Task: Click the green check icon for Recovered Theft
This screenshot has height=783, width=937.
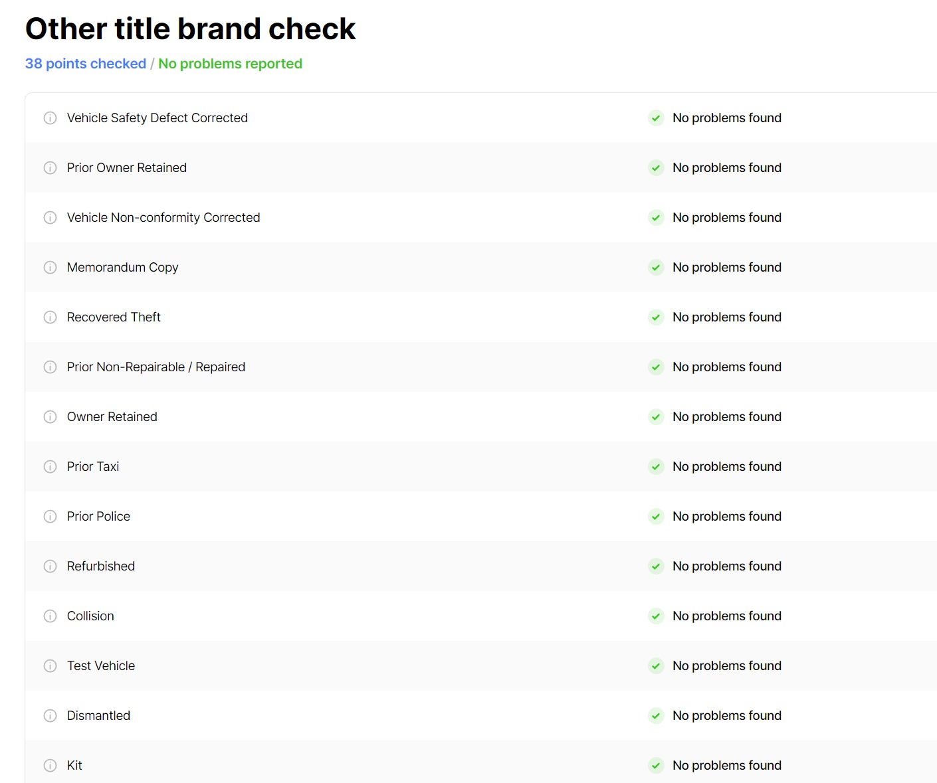Action: (656, 317)
